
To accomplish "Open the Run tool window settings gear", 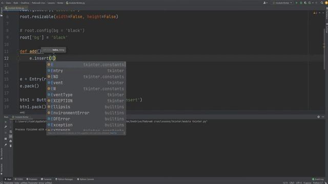I will point(318,117).
